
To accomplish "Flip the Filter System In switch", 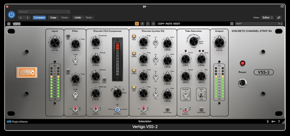I will pyautogui.click(x=75, y=108).
